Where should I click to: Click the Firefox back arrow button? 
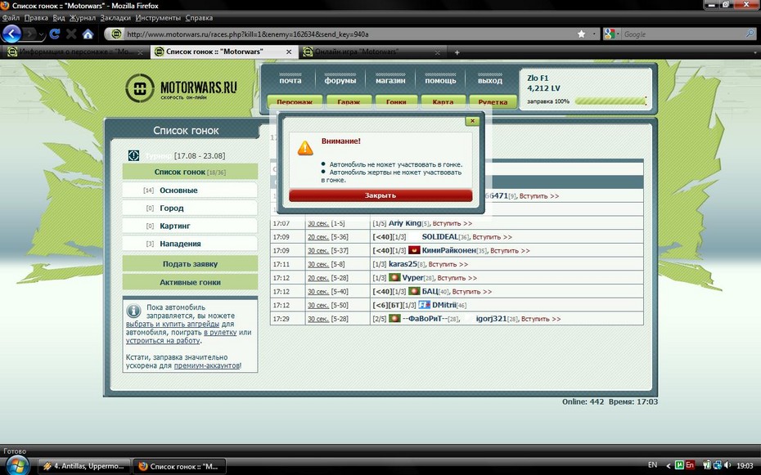tap(12, 34)
